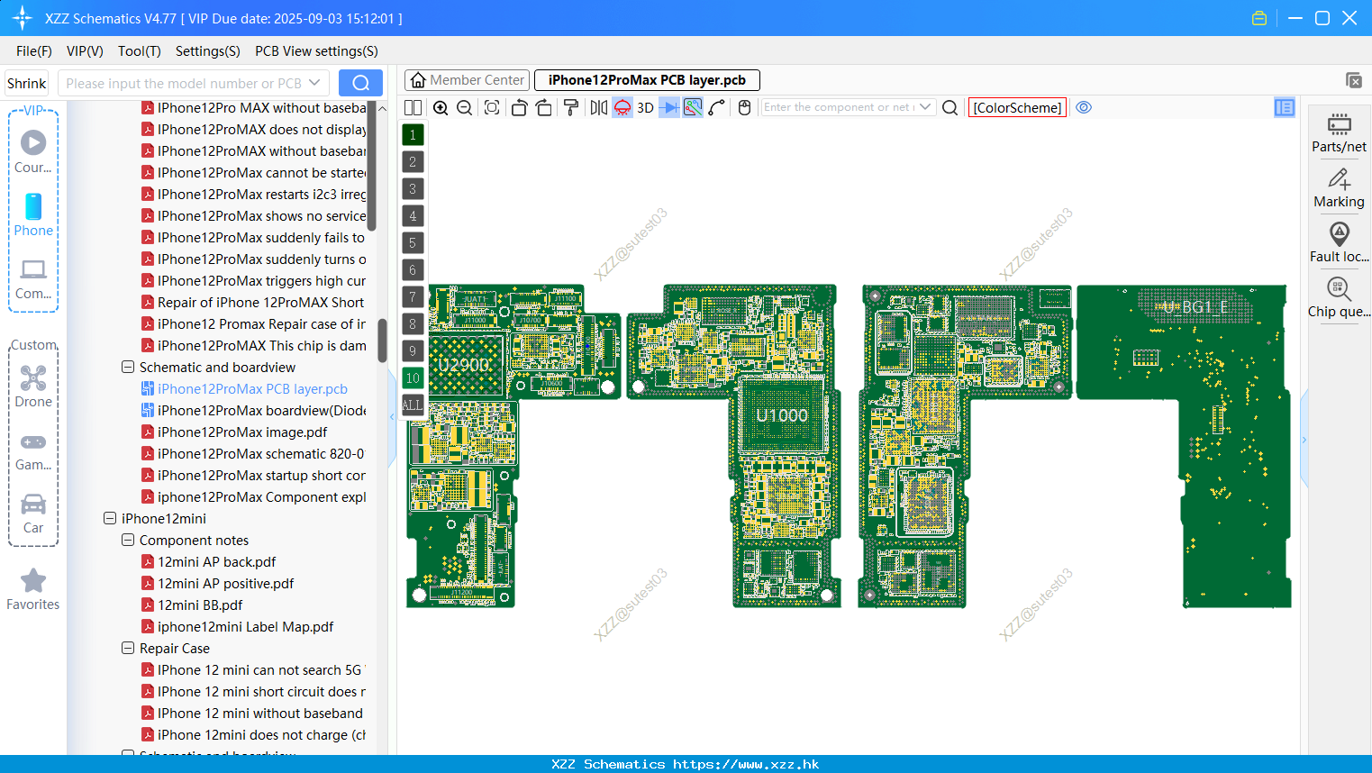Toggle the red alarm light tool
The image size is (1372, 773).
tap(622, 107)
